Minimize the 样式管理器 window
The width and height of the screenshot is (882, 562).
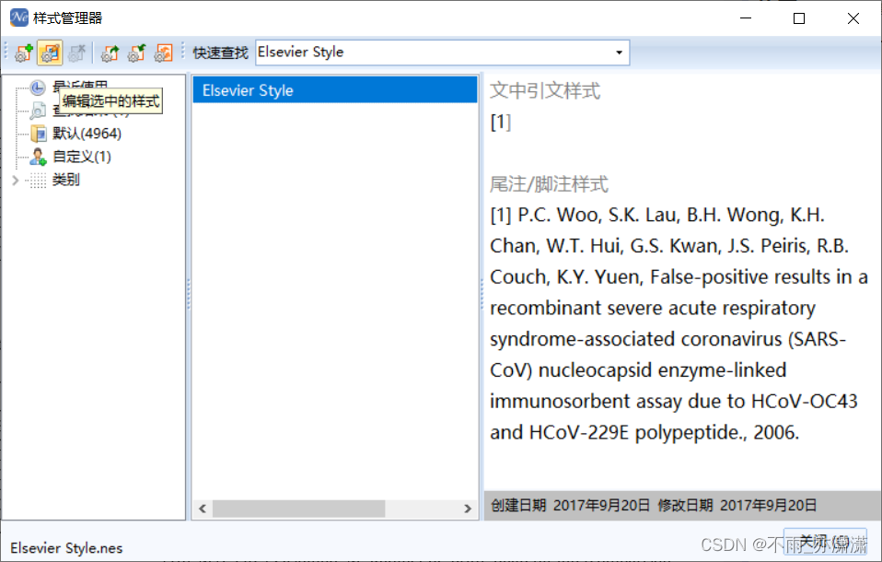[x=746, y=18]
